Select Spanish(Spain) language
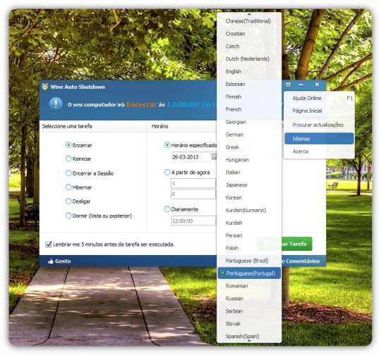The width and height of the screenshot is (381, 355). pos(249,336)
